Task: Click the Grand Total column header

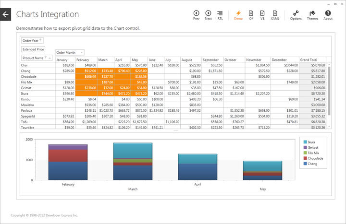Action: pos(312,60)
